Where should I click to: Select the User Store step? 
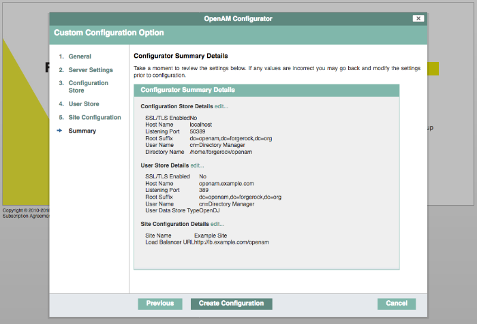pyautogui.click(x=84, y=104)
